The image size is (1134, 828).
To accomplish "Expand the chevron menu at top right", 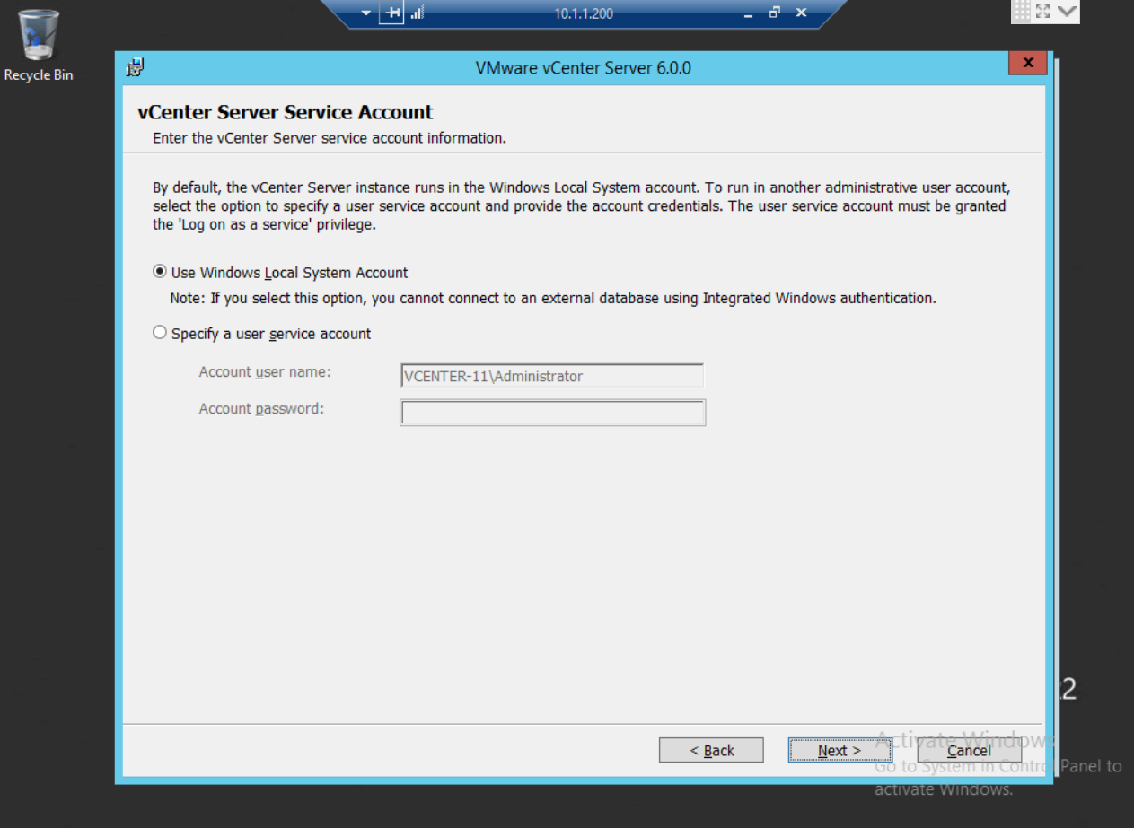I will [1067, 11].
